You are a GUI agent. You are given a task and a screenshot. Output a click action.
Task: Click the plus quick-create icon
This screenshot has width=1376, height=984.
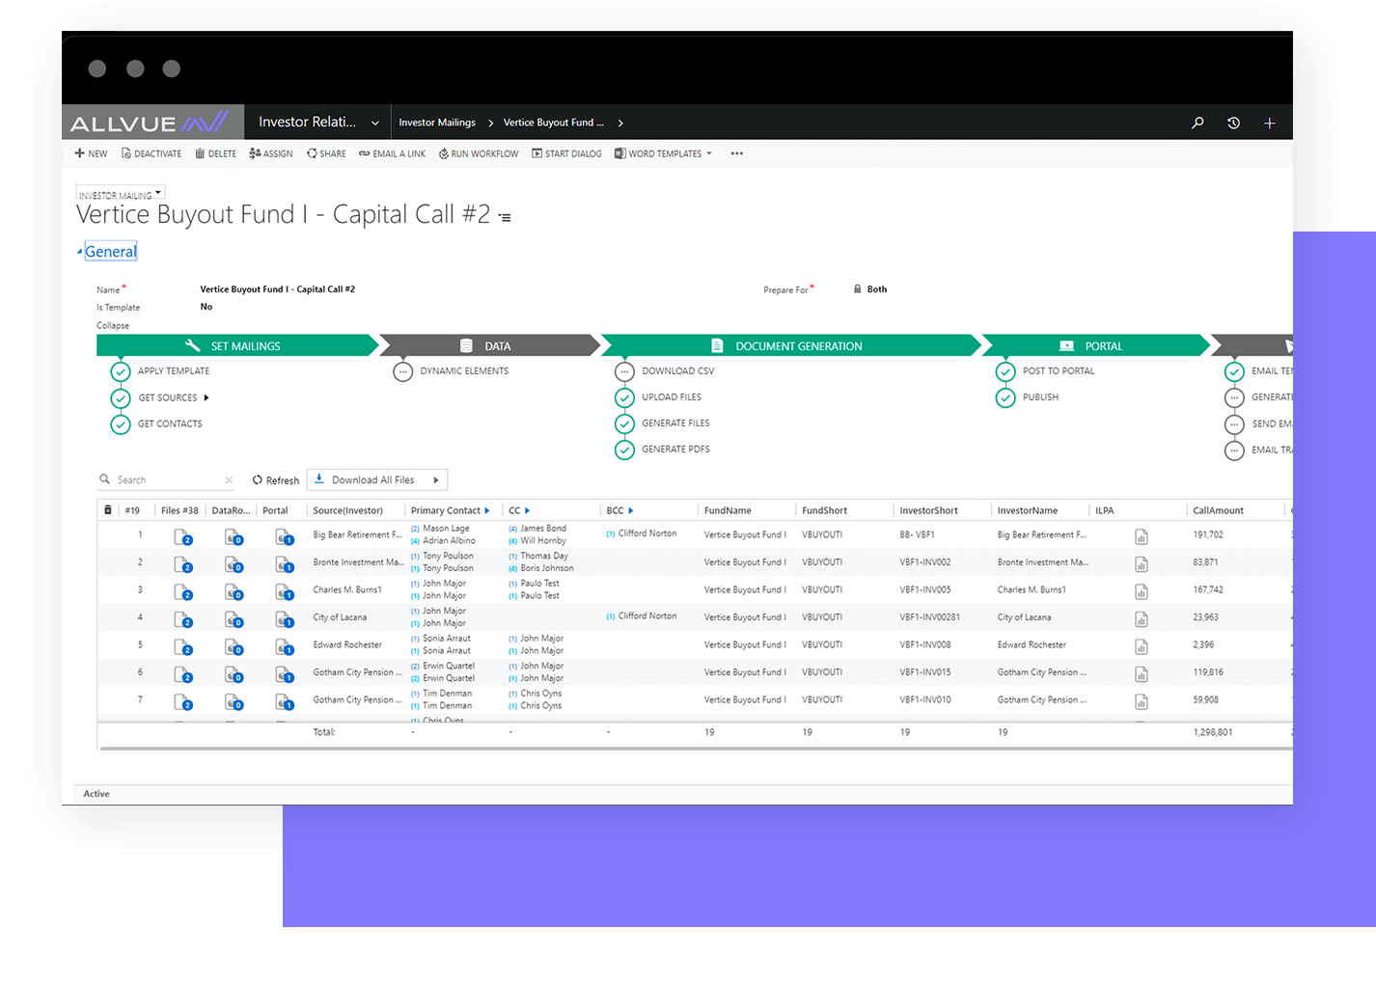(1270, 123)
